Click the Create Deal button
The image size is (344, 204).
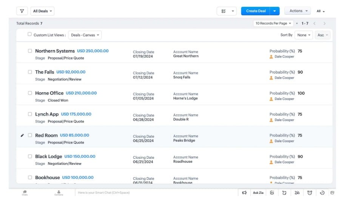(256, 11)
